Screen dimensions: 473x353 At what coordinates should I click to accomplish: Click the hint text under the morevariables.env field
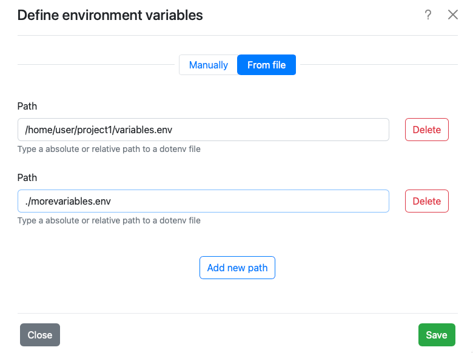[x=109, y=220]
